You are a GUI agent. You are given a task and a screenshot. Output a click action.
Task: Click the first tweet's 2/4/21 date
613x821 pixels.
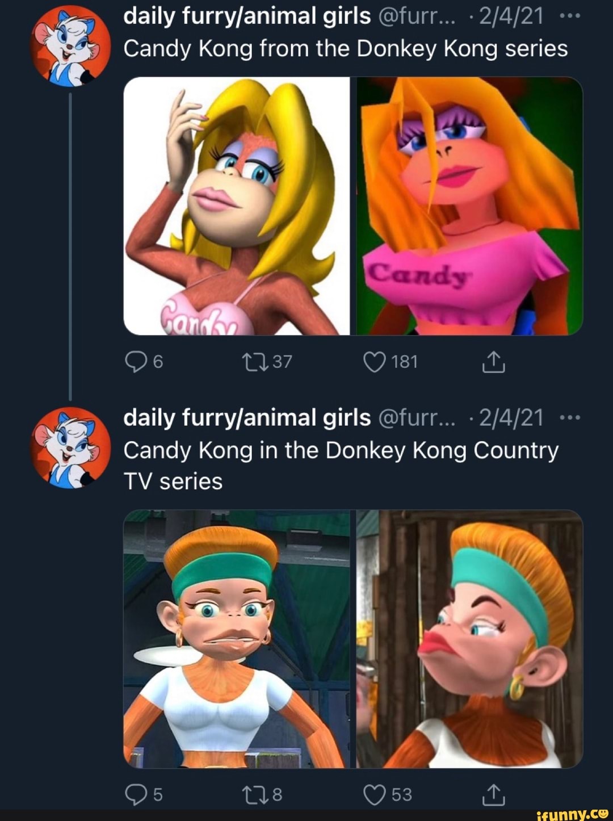click(x=511, y=17)
